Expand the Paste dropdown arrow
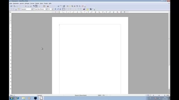 pos(46,6)
